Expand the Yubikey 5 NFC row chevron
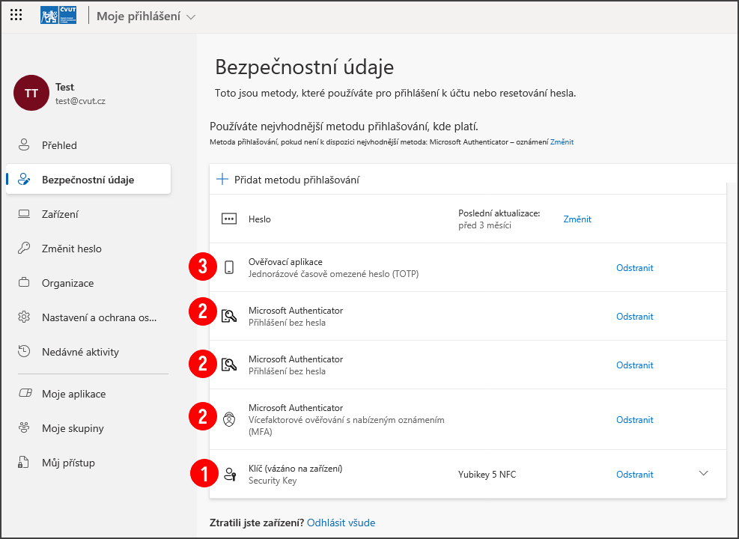739x539 pixels. 703,473
